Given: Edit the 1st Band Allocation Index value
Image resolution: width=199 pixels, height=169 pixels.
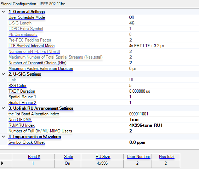Looking at the screenshot, I should (x=164, y=114).
